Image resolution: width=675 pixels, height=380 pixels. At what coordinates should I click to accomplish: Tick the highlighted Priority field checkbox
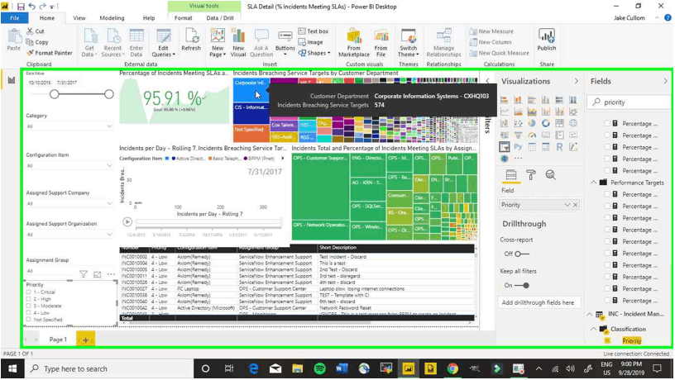click(x=607, y=341)
